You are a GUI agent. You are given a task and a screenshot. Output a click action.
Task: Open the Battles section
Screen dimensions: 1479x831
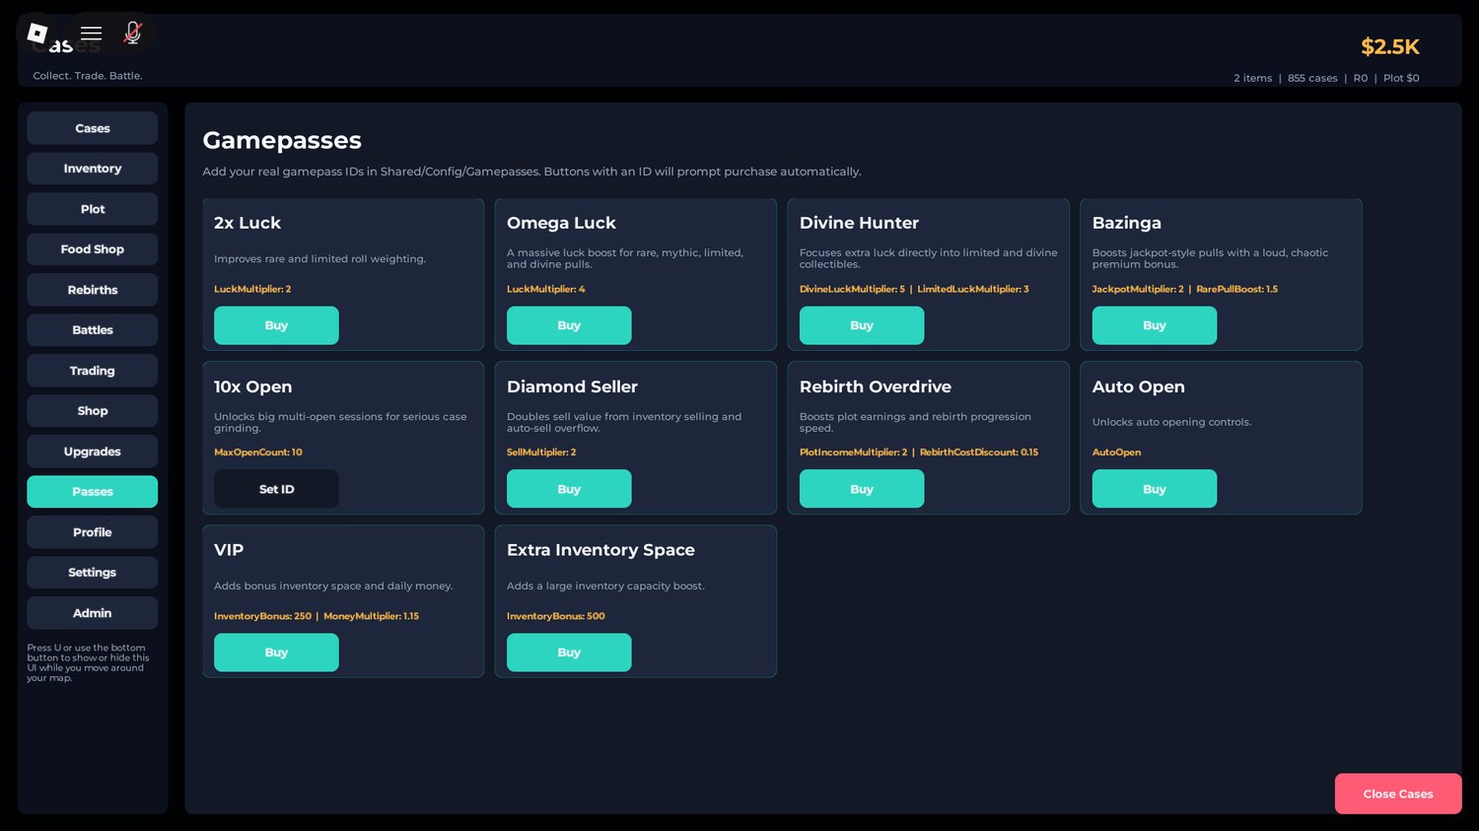point(93,330)
